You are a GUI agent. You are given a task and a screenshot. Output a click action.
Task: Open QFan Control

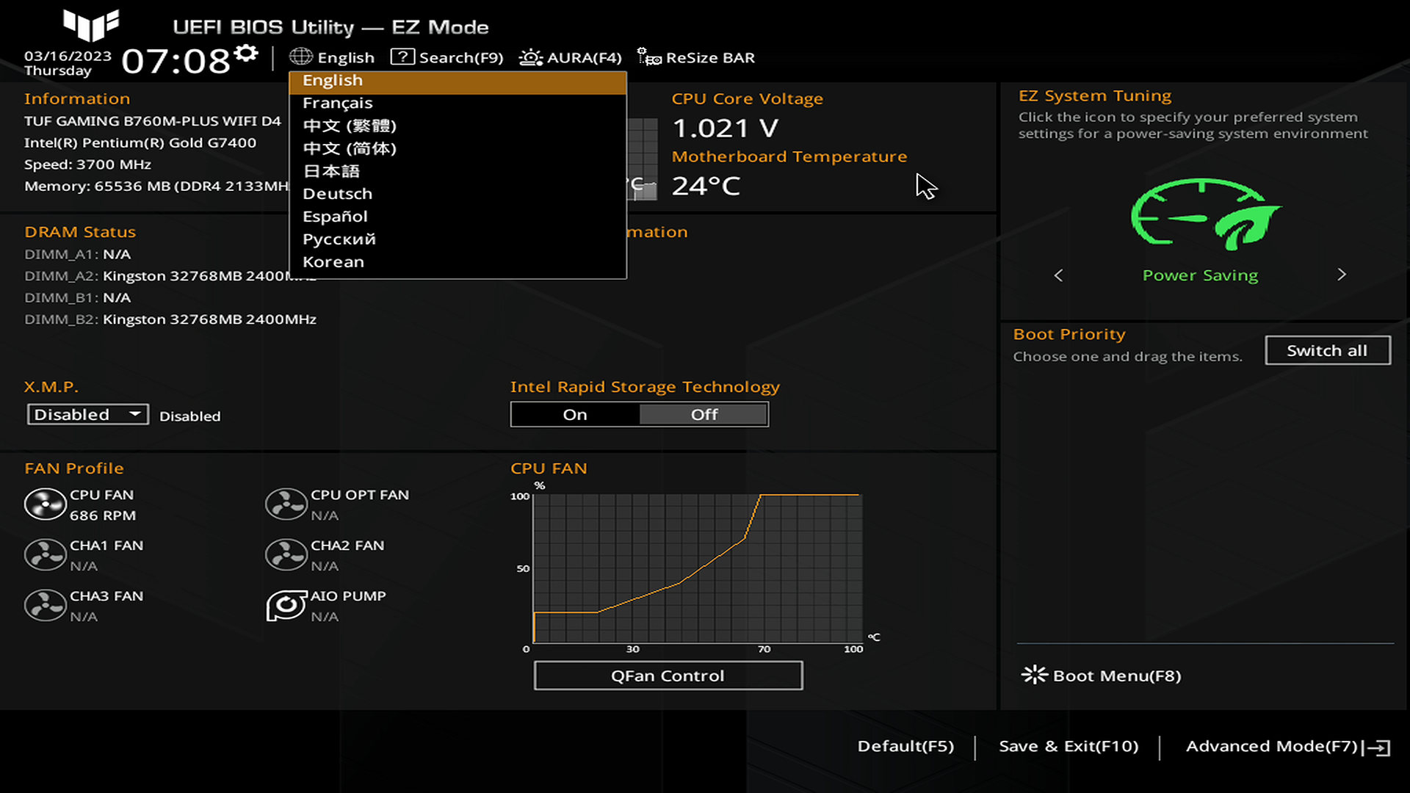668,676
